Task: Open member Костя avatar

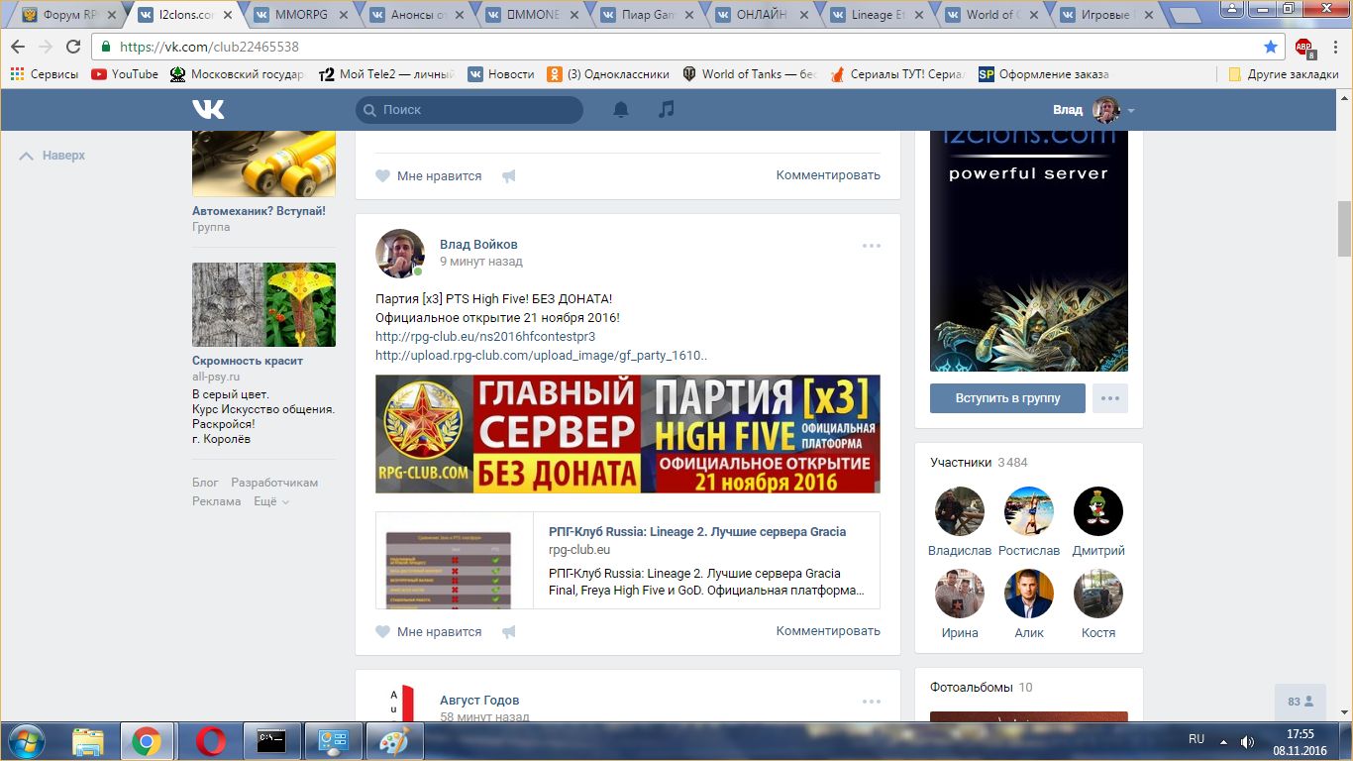Action: pos(1098,594)
